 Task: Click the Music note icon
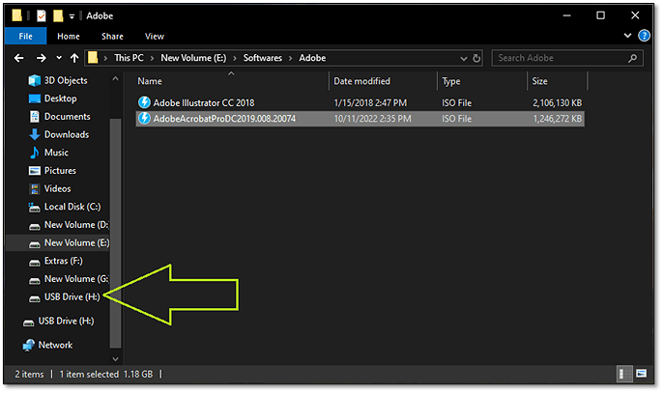pyautogui.click(x=34, y=153)
